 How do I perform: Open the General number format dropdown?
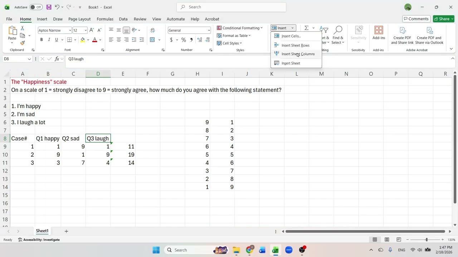[209, 30]
